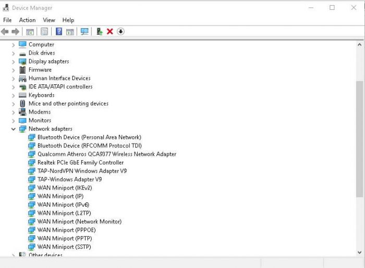Click the scrollbar up arrow
The image size is (365, 268).
(360, 45)
